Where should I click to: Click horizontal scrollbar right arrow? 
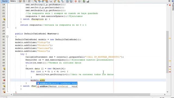tap(165, 94)
